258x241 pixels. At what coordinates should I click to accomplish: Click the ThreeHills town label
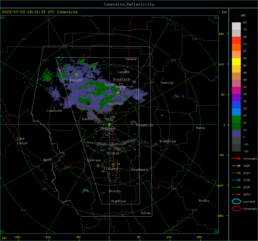pos(144,125)
